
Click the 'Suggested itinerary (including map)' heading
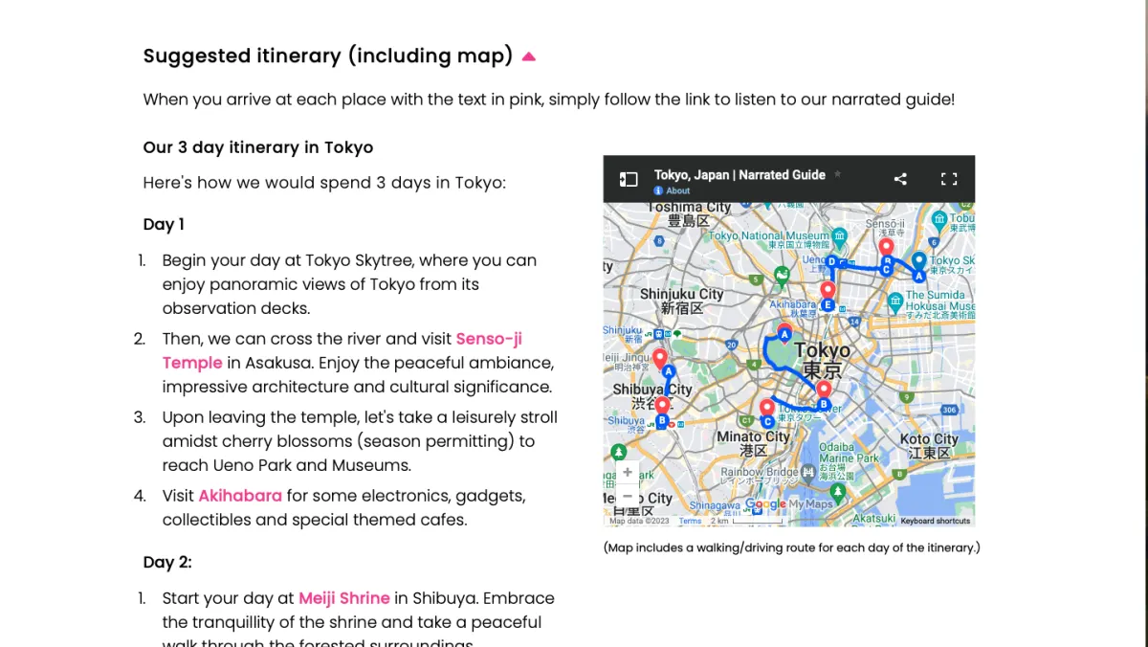(x=328, y=56)
